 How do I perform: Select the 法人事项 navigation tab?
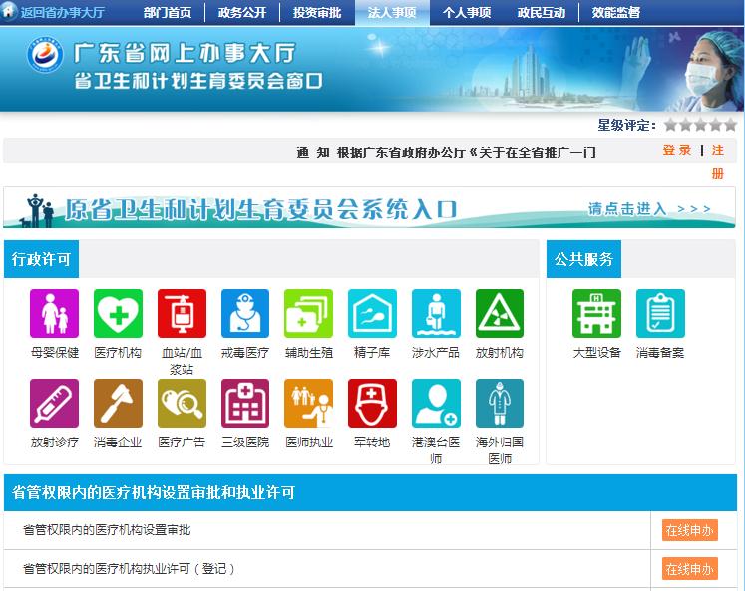392,12
